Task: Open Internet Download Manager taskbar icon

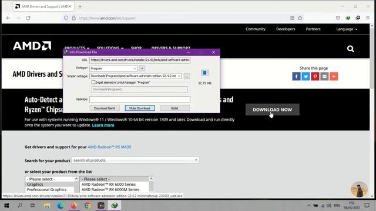Action: [x=115, y=205]
